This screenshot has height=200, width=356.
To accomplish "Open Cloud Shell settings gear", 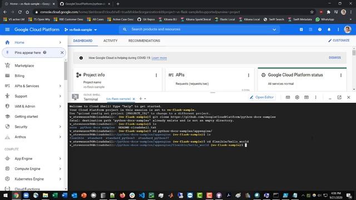I will [x=297, y=97].
